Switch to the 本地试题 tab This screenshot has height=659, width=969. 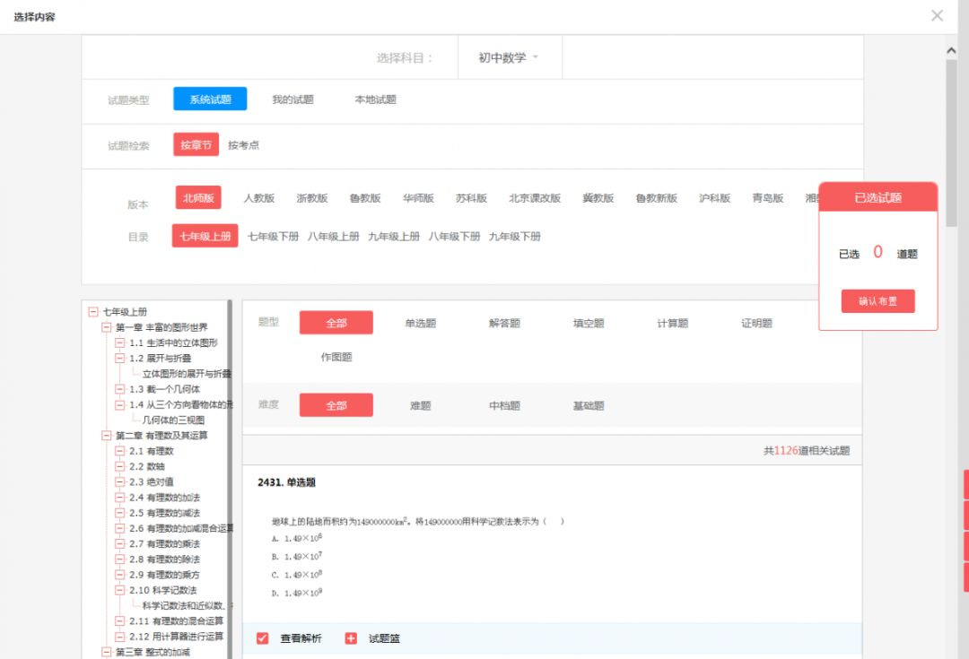[376, 99]
